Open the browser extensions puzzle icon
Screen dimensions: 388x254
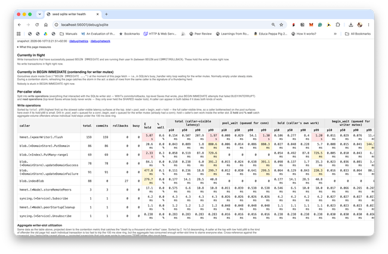coord(338,25)
